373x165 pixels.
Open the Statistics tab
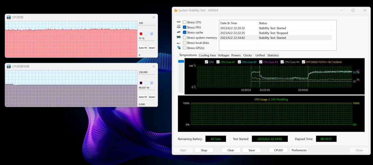[x=273, y=55]
